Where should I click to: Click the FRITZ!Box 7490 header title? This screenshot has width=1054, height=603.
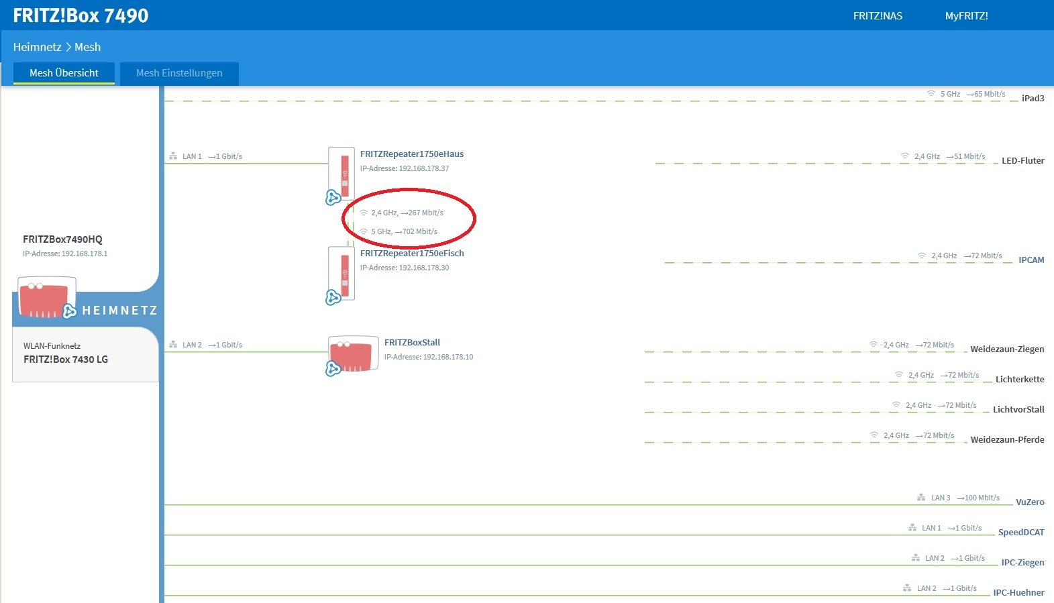coord(81,15)
